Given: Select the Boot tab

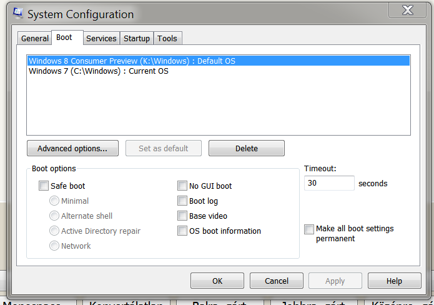Looking at the screenshot, I should 67,37.
